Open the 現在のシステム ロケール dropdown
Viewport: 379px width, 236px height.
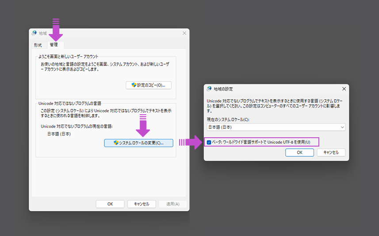click(276, 127)
